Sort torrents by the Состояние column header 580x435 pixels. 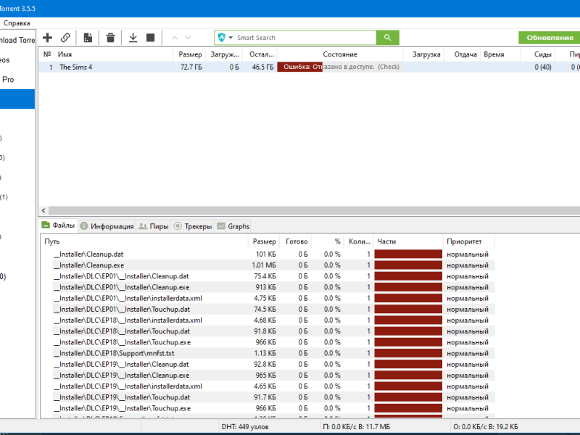340,54
